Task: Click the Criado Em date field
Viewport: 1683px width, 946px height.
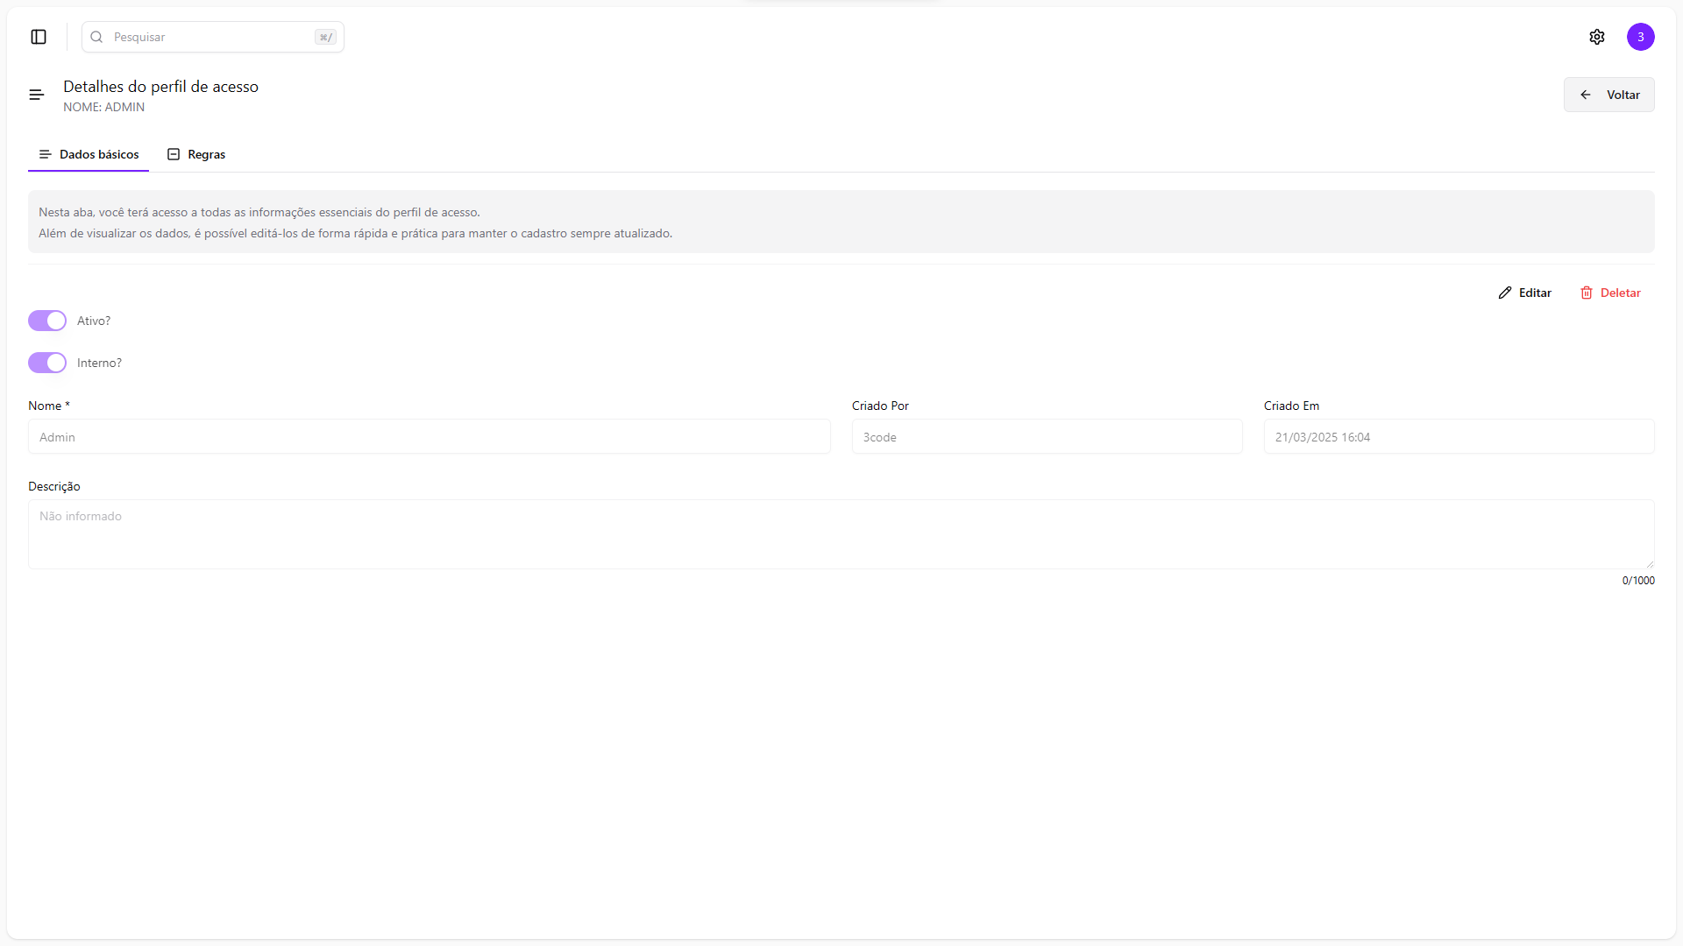Action: 1459,436
